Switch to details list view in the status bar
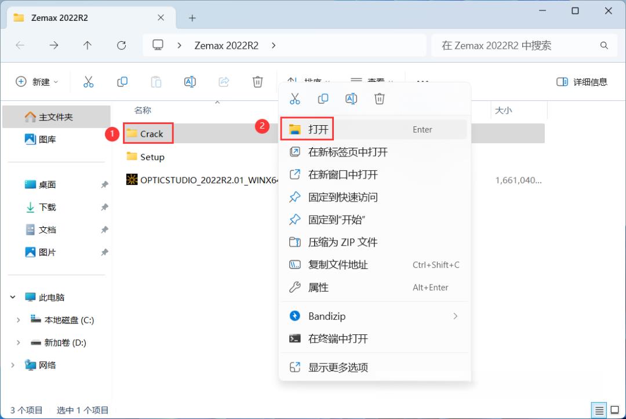This screenshot has height=419, width=626. [x=599, y=410]
